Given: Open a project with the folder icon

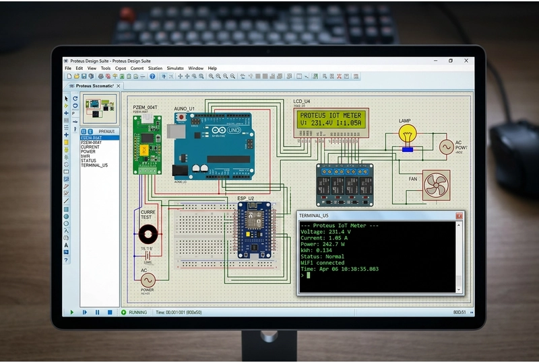Looking at the screenshot, I should point(77,76).
